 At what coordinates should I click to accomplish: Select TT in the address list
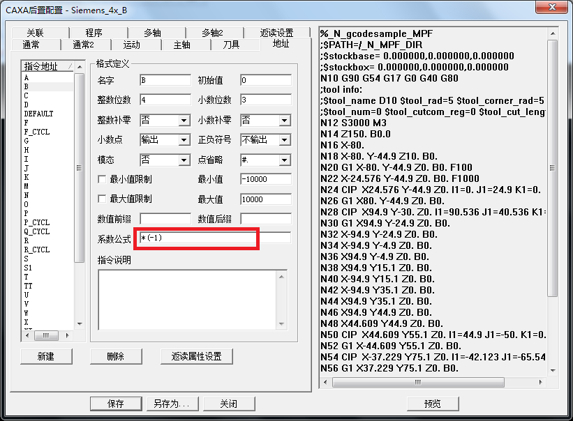[x=47, y=286]
